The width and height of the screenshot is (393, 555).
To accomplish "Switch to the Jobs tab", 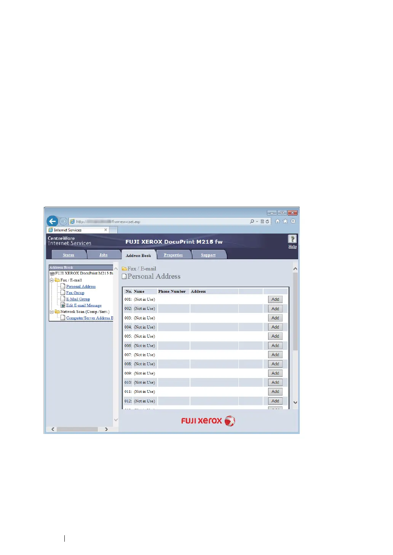I will [x=104, y=255].
